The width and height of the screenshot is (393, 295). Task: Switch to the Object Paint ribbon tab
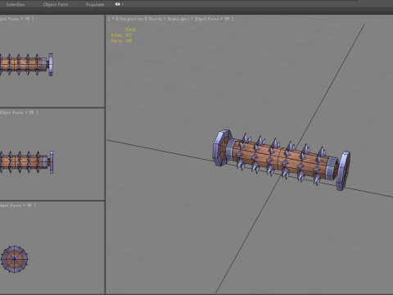coord(56,4)
